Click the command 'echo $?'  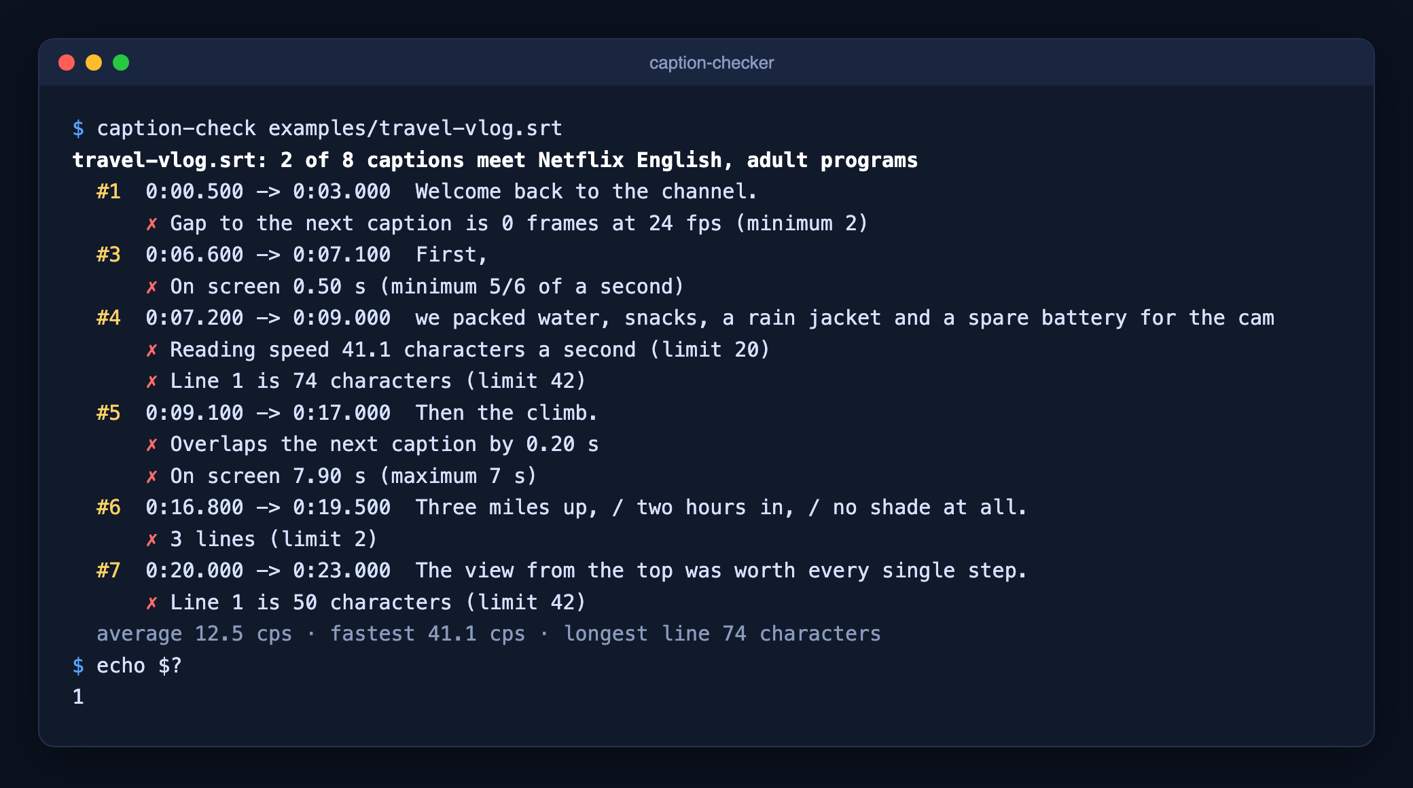tap(139, 666)
